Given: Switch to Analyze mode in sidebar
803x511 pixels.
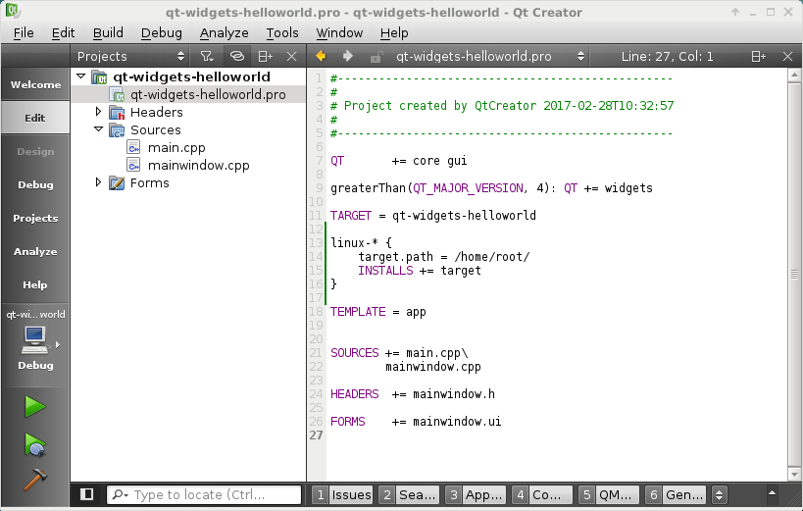Looking at the screenshot, I should 35,251.
